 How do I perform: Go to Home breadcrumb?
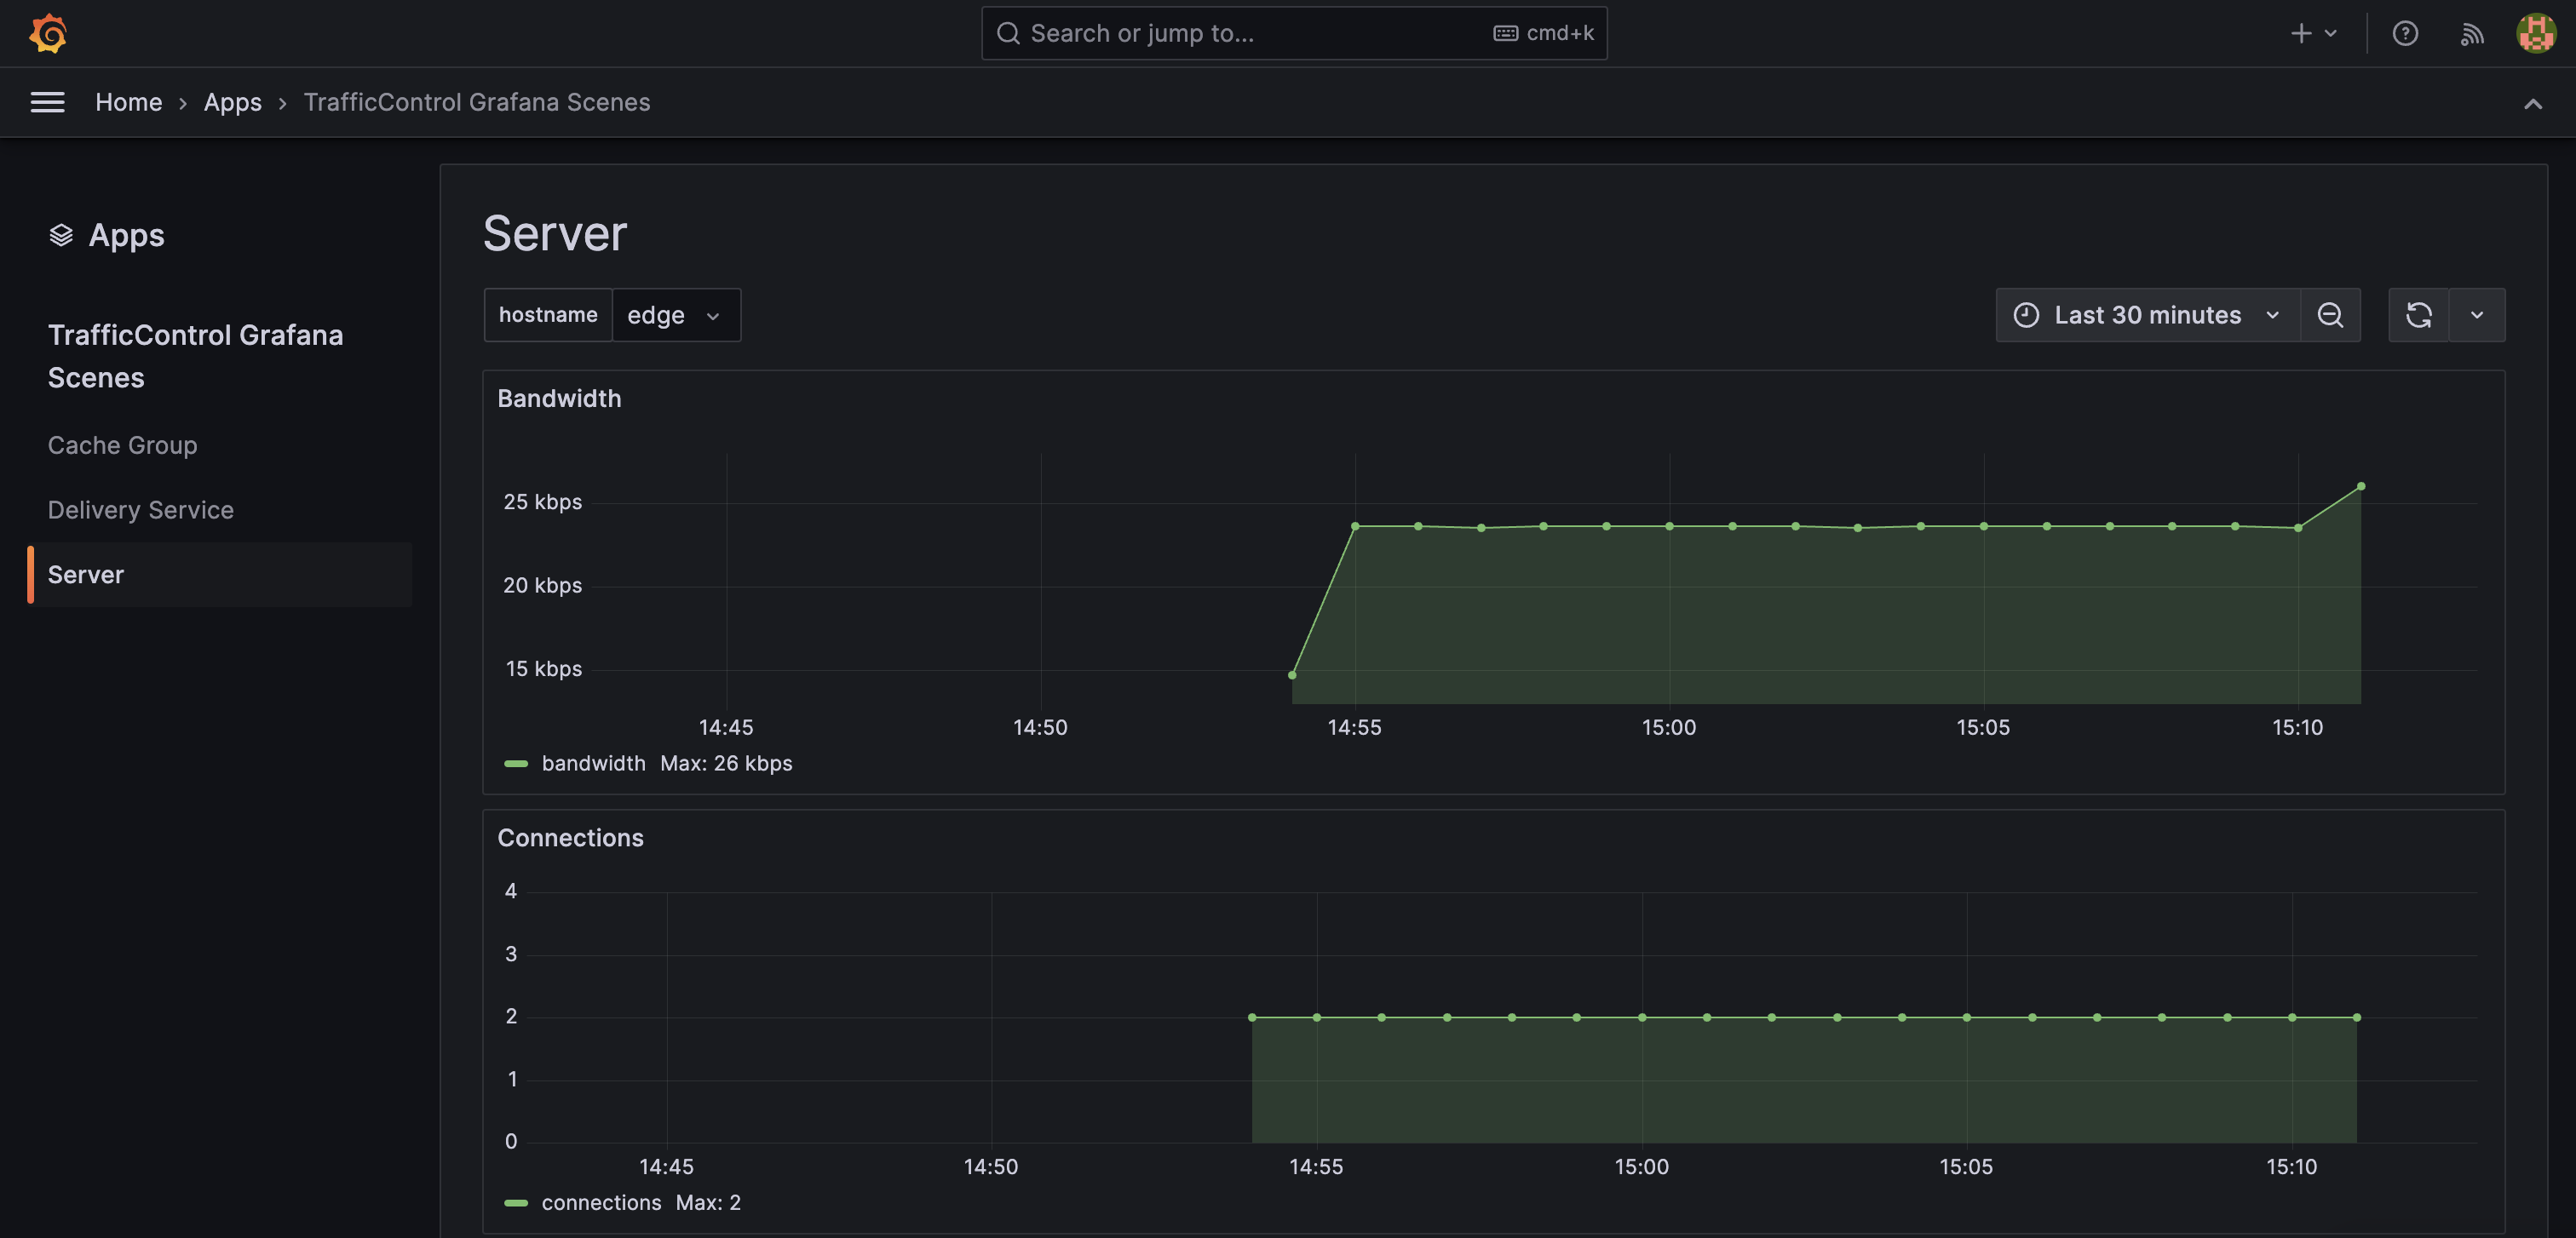tap(128, 102)
